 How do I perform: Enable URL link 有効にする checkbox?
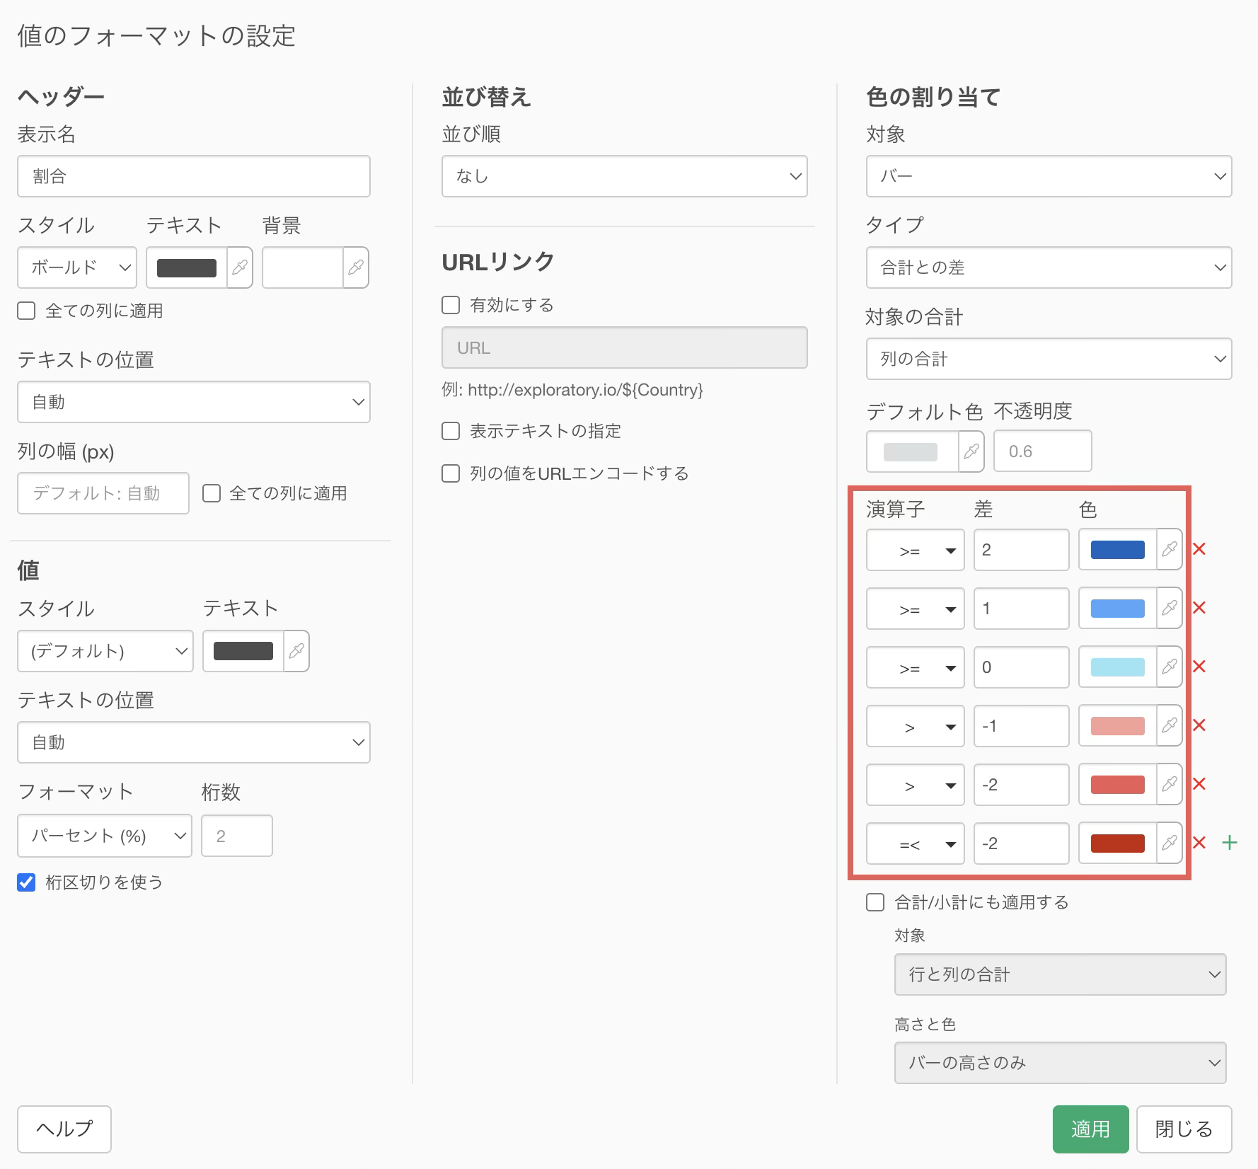451,305
